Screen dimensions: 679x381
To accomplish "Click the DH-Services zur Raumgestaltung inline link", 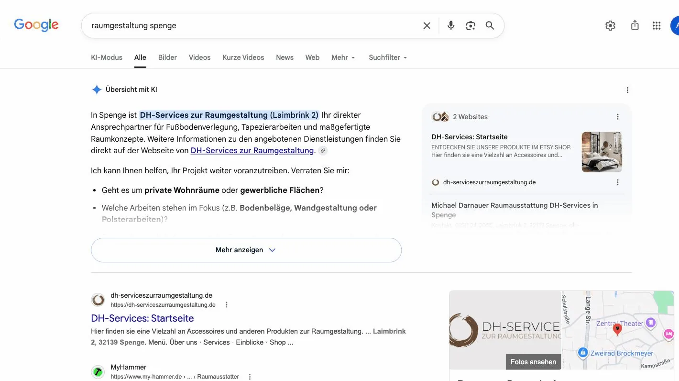I will point(252,150).
